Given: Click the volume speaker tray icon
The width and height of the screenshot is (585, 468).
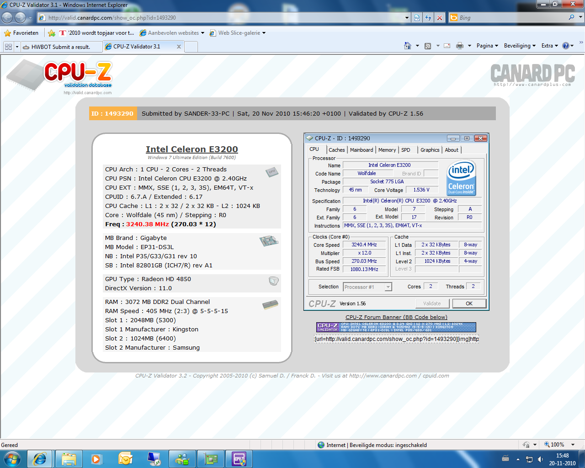Looking at the screenshot, I should [x=541, y=459].
